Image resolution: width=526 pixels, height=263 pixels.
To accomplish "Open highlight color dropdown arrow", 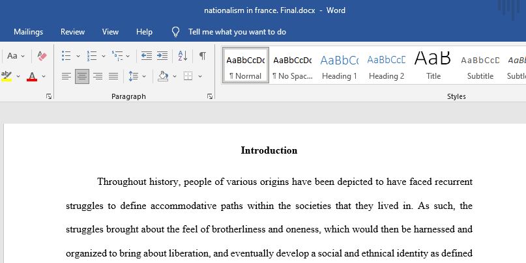I will coord(18,76).
